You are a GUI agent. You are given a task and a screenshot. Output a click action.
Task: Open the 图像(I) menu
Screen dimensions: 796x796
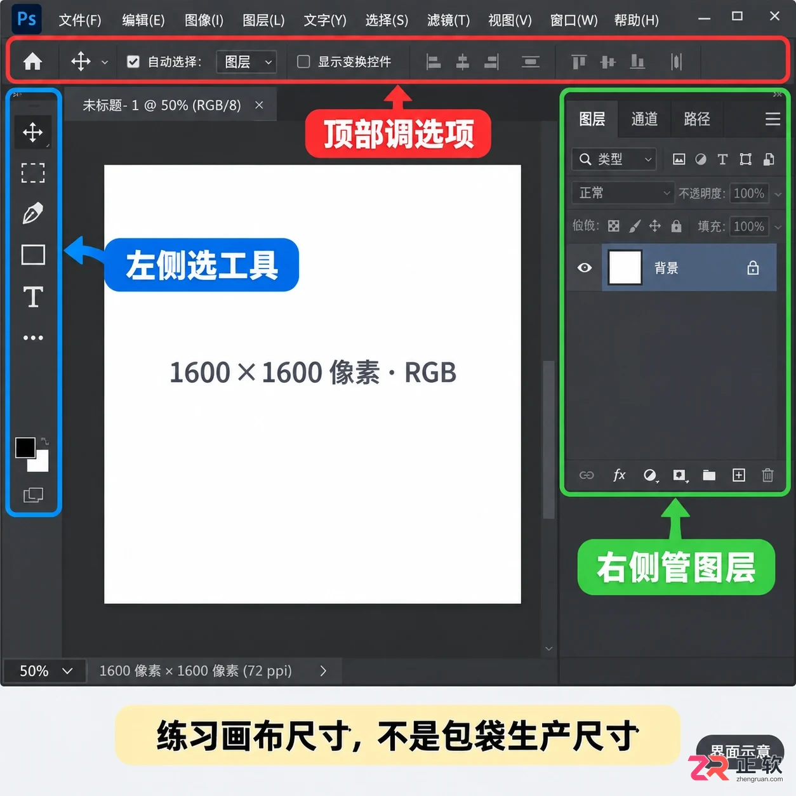(204, 20)
